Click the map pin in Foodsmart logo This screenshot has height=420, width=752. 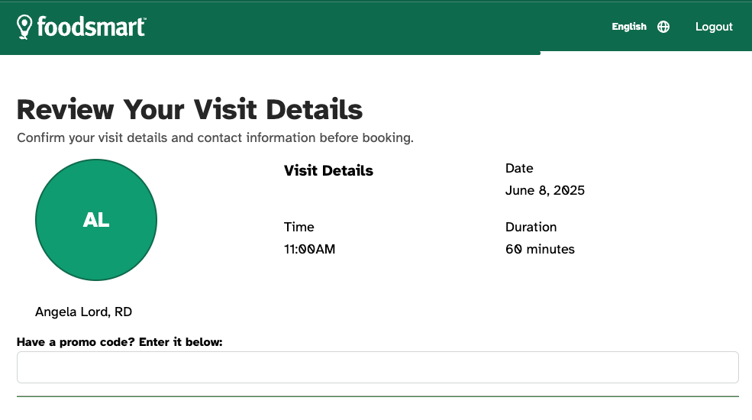click(x=25, y=27)
